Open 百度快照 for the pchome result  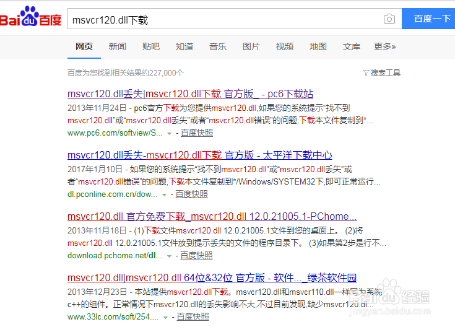click(196, 256)
